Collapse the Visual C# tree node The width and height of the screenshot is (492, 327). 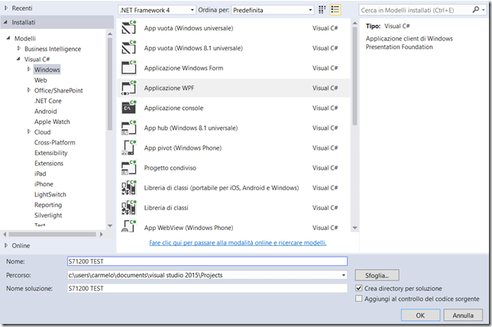pos(18,59)
